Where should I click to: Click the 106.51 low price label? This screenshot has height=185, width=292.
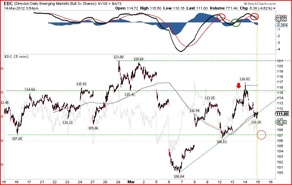click(x=222, y=142)
